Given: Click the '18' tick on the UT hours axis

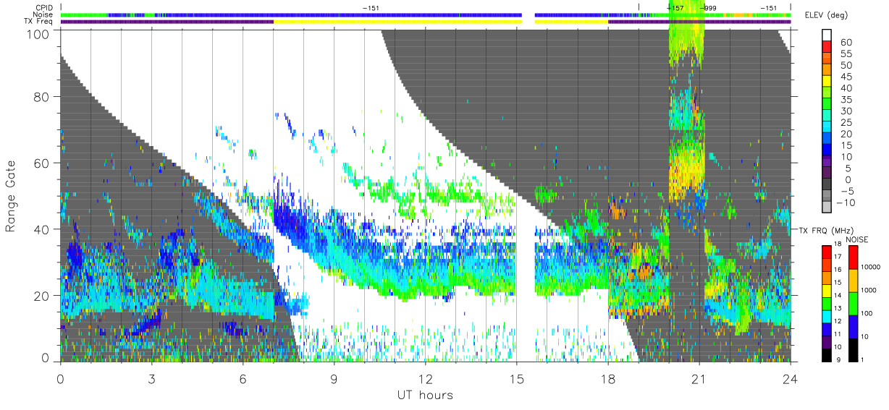Looking at the screenshot, I should [607, 377].
